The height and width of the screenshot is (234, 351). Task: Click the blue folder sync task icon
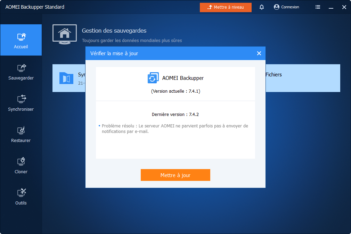tap(66, 78)
